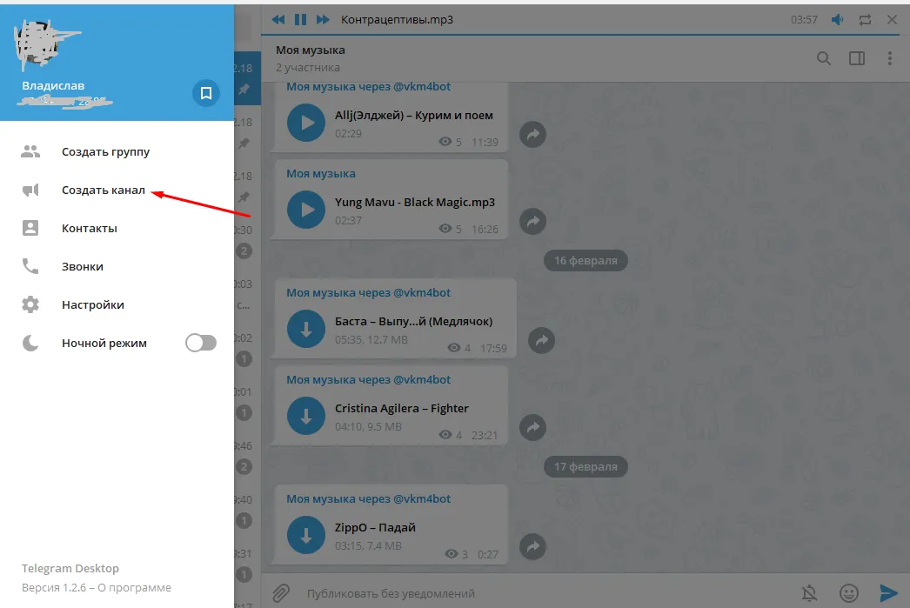Viewport: 910px width, 608px height.
Task: Click @vkm4bot link above Cristina Agilera track
Action: (422, 380)
